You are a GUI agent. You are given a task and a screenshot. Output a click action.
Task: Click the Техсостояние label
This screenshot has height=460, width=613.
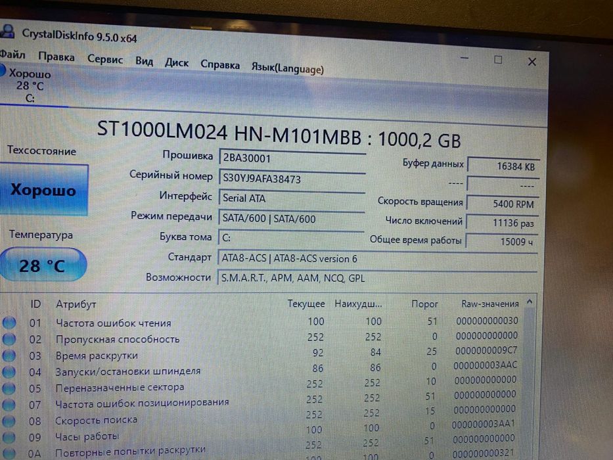click(x=41, y=150)
